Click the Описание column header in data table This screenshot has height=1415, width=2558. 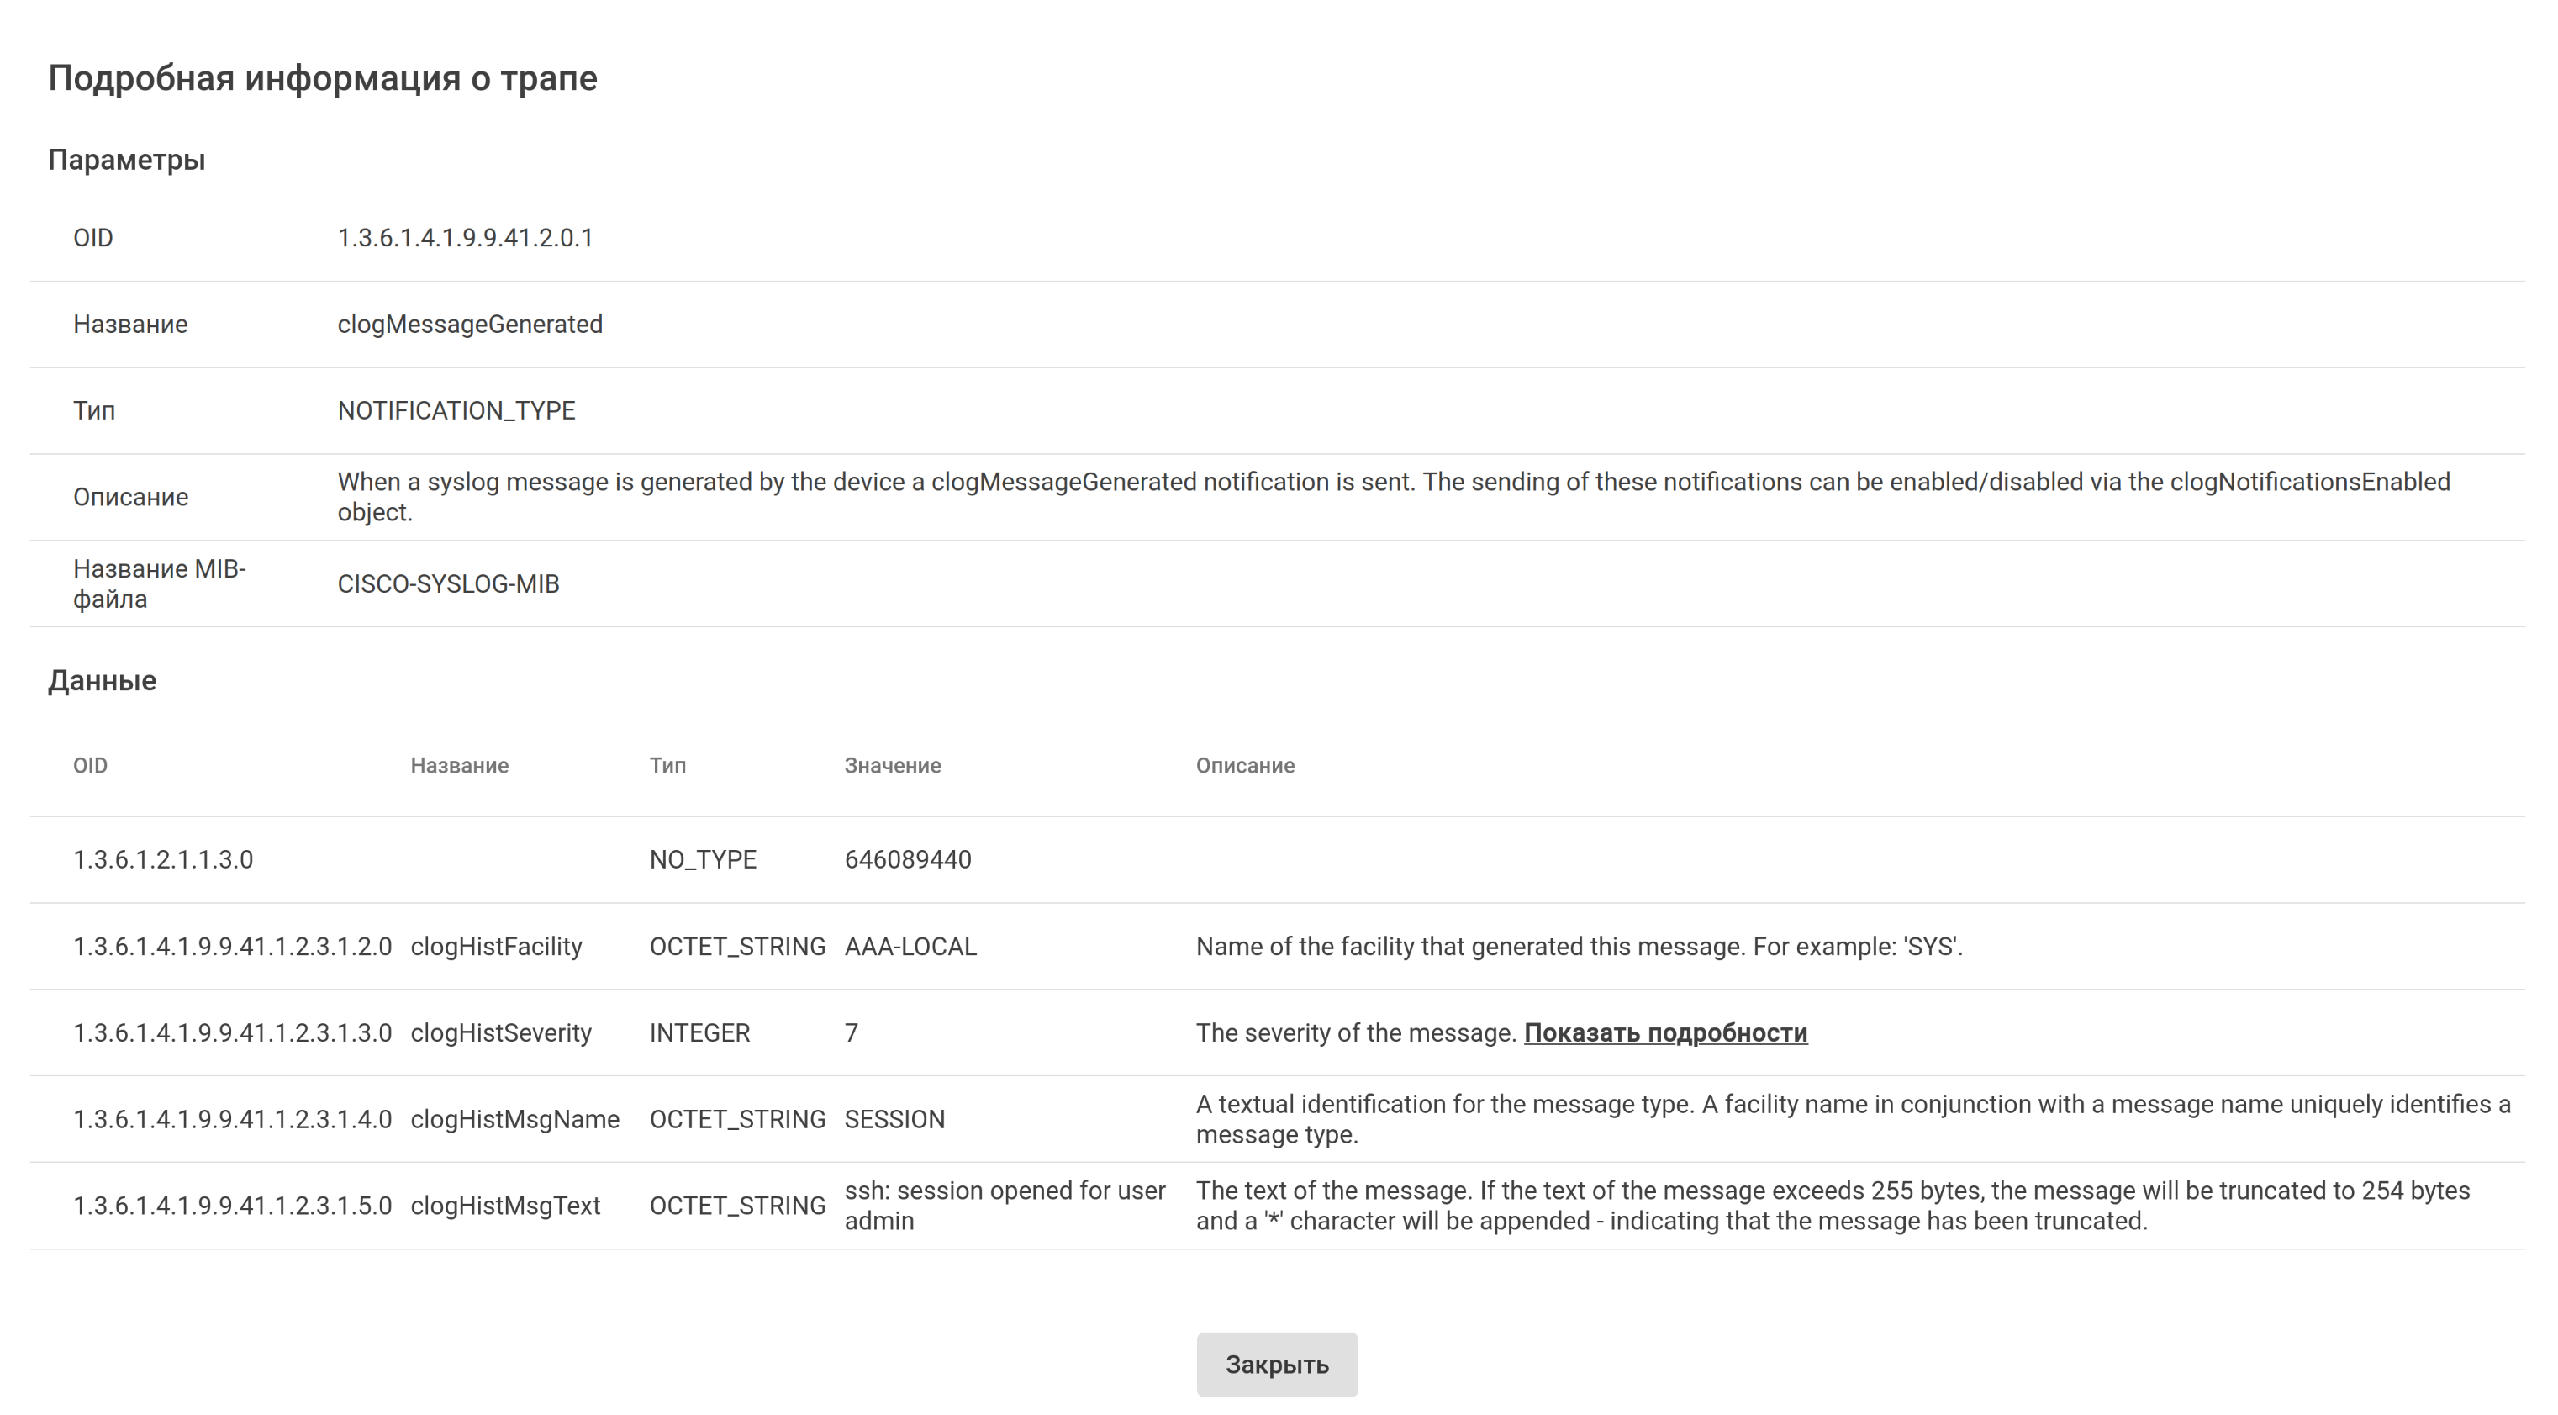point(1244,766)
